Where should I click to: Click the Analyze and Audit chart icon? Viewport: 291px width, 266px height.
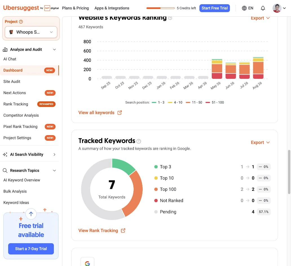pos(5,50)
